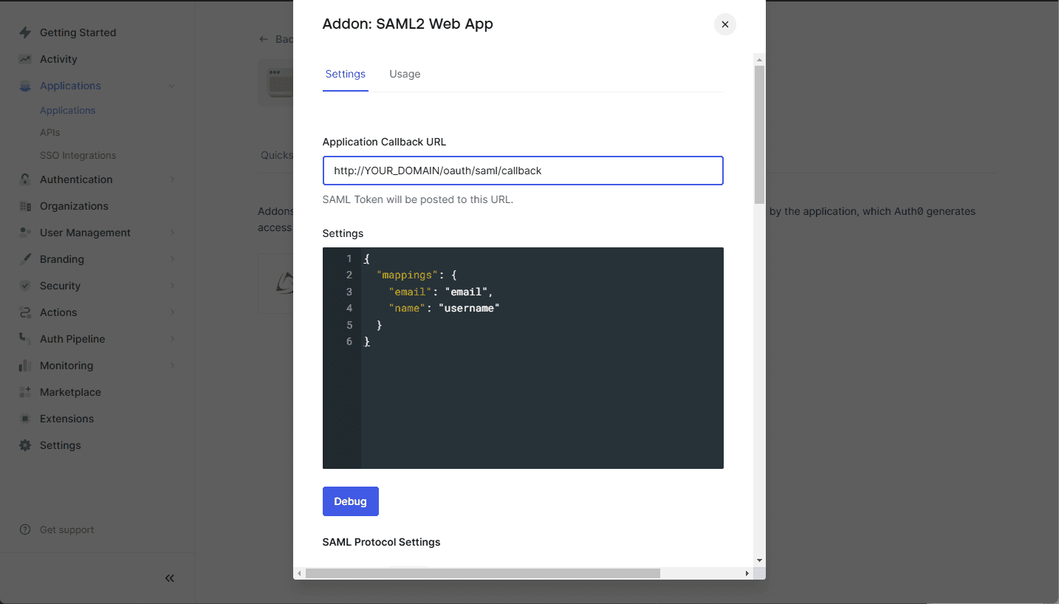The height and width of the screenshot is (604, 1059).
Task: Click the Extensions puzzle icon
Action: (26, 419)
